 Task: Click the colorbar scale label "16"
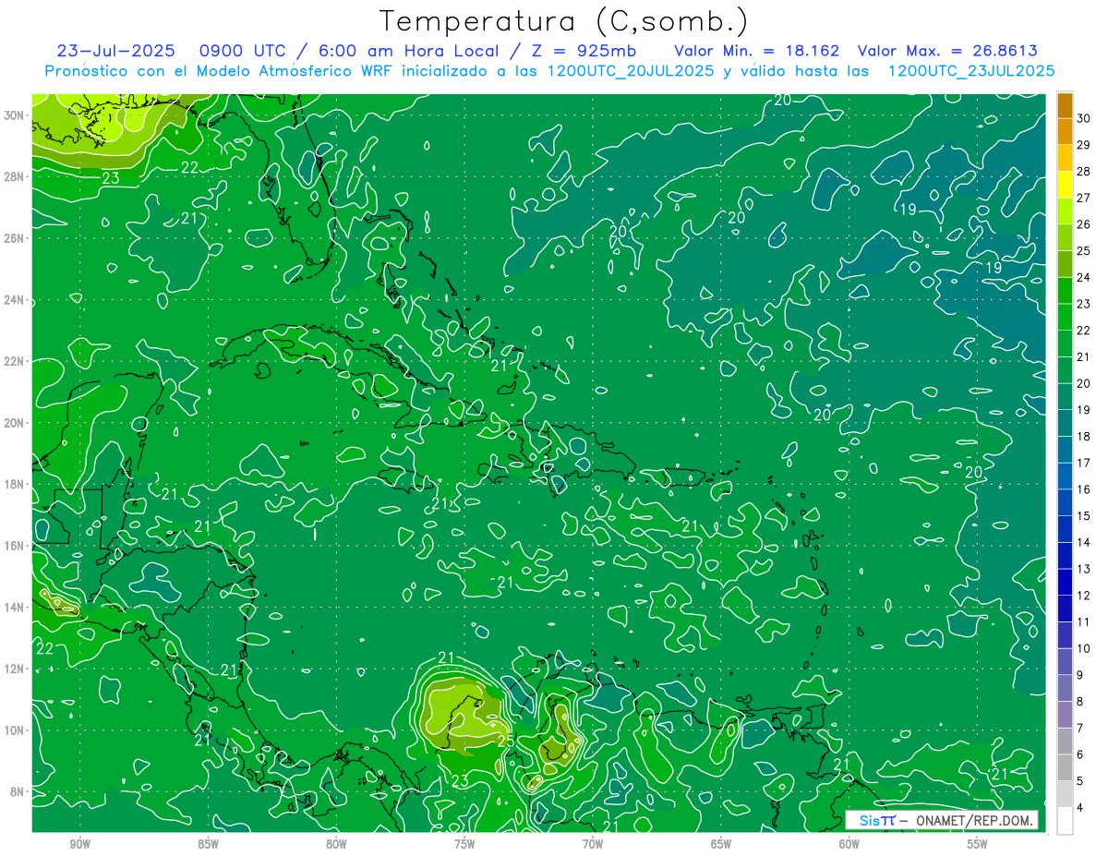point(1084,489)
